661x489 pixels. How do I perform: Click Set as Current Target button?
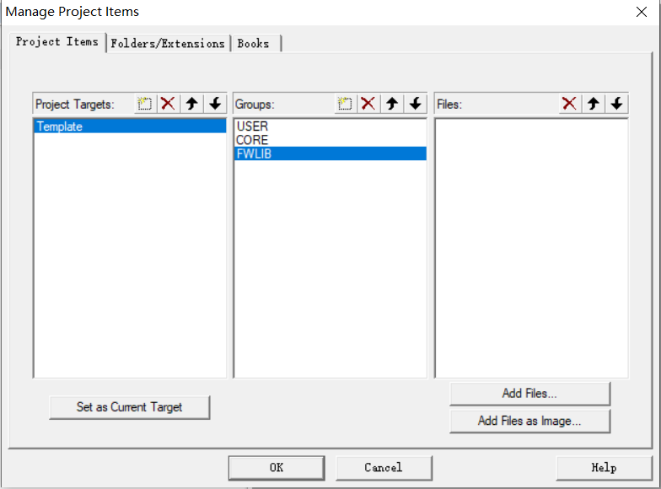click(130, 407)
